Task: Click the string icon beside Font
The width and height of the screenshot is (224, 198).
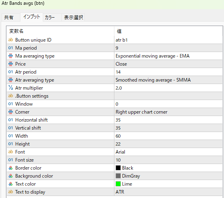Action: point(10,152)
